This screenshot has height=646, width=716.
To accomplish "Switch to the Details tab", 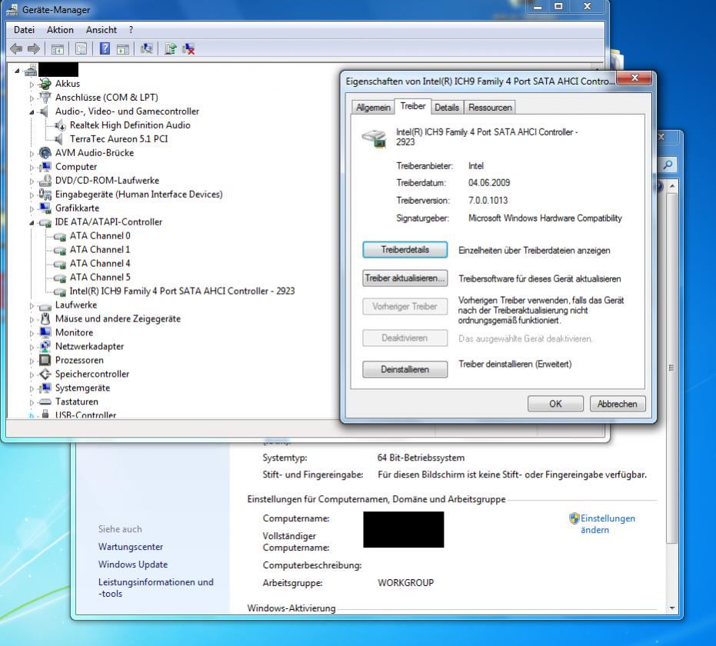I will [x=447, y=108].
